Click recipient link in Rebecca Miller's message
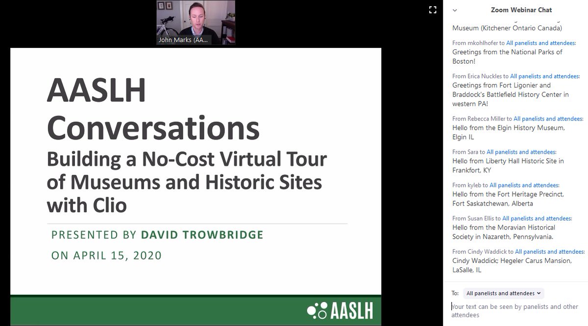 pyautogui.click(x=548, y=118)
